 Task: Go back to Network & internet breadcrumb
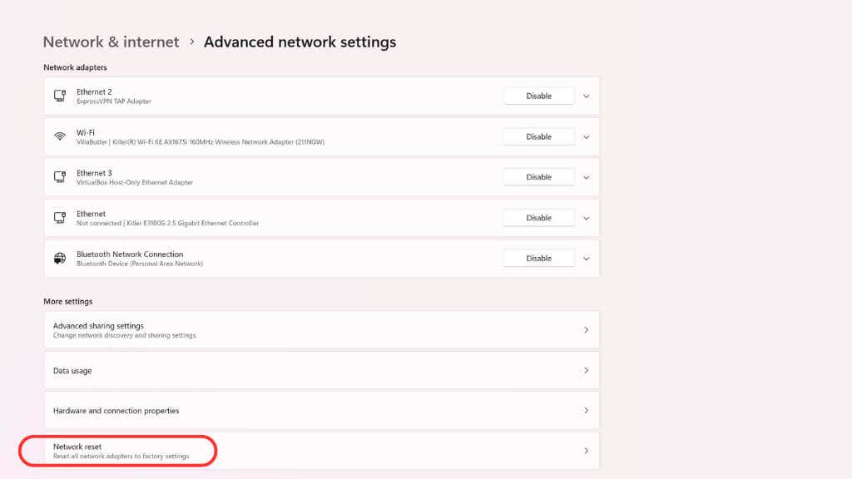tap(111, 42)
